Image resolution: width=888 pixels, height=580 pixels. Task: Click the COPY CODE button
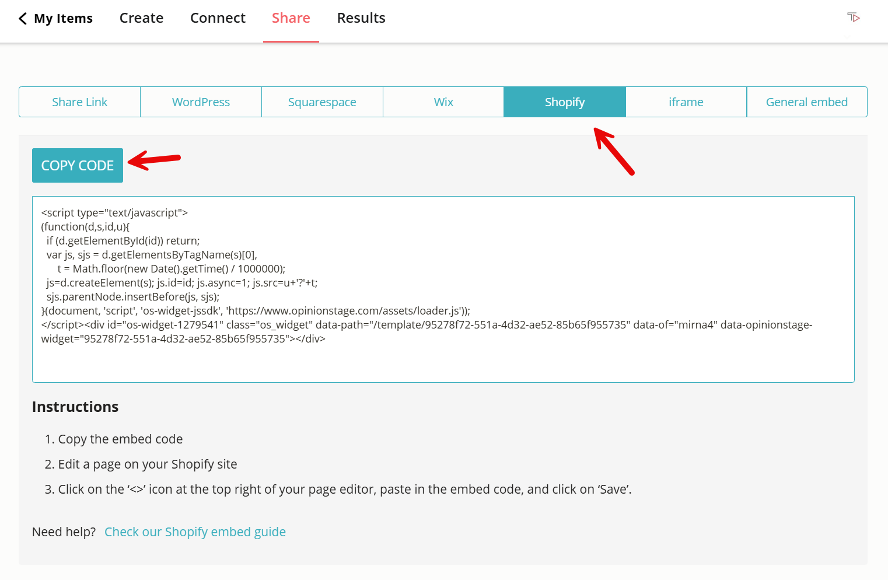[x=77, y=165]
